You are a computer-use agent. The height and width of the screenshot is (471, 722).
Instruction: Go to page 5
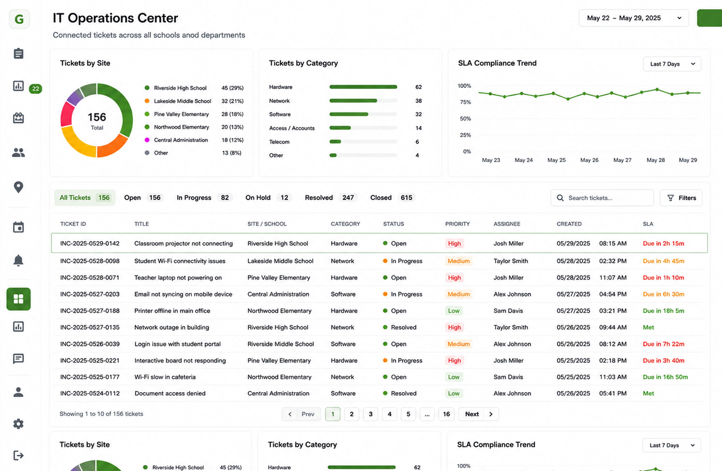coord(408,414)
